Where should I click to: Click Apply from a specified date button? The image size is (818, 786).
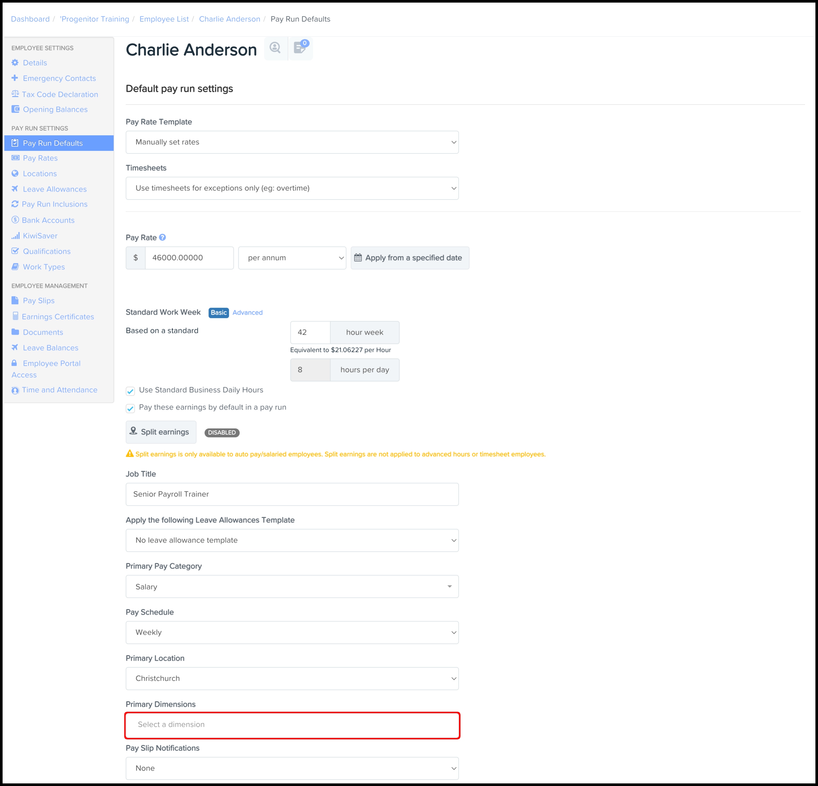tap(410, 258)
